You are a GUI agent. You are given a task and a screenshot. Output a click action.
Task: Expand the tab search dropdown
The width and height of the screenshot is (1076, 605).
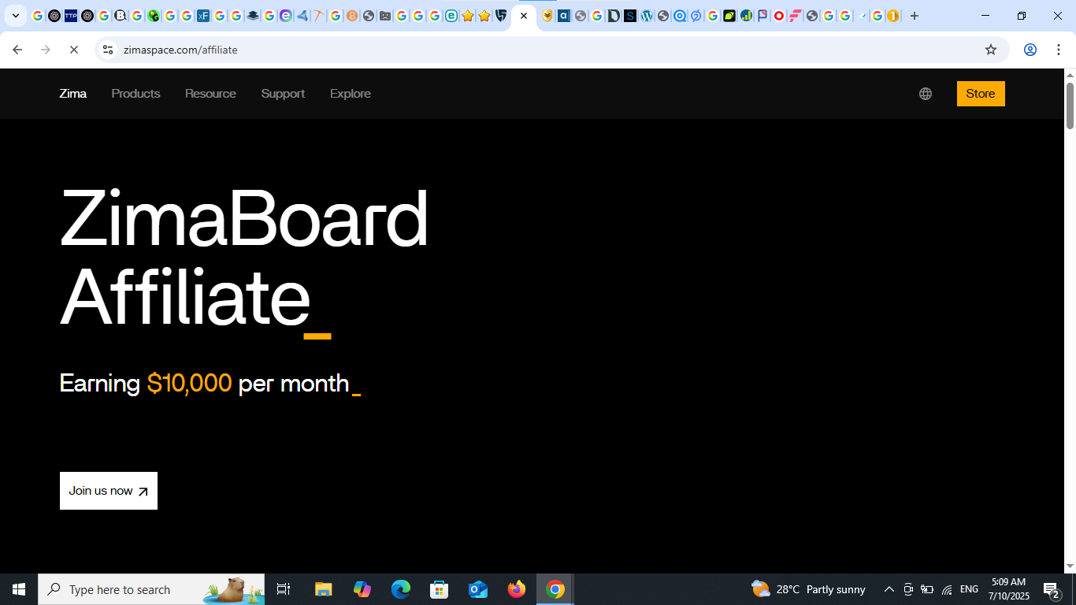click(x=16, y=16)
